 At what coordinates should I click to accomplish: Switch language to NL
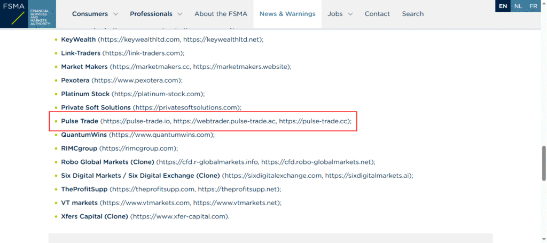pos(518,6)
